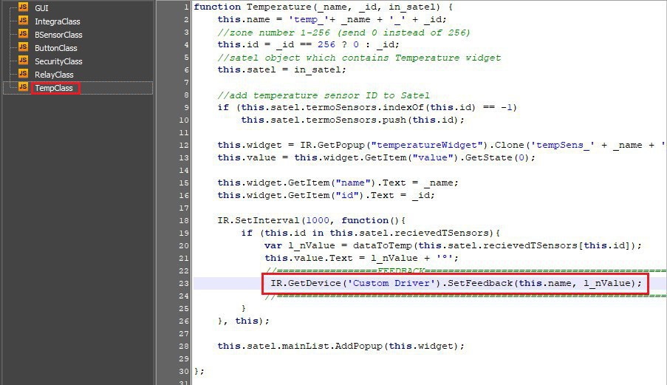Viewport: 667px width, 385px height.
Task: Place cursor in the SetFeedback code line
Action: [x=454, y=283]
